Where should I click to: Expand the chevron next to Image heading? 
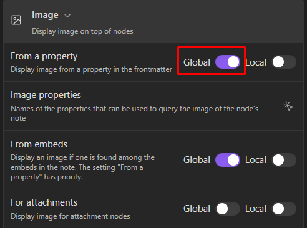coord(67,16)
